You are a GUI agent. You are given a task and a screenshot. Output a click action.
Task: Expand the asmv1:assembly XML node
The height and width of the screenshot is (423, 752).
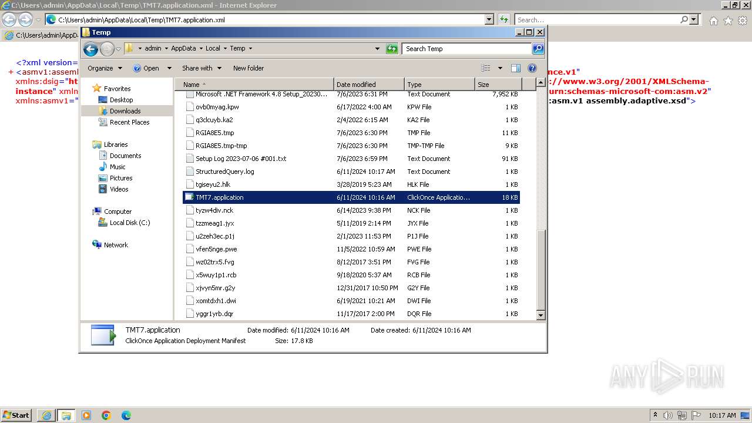point(11,72)
